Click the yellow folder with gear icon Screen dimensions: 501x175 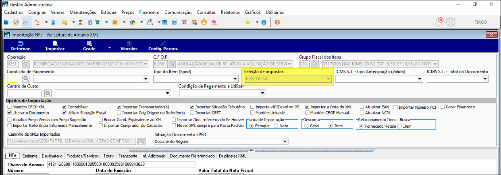pos(64,22)
